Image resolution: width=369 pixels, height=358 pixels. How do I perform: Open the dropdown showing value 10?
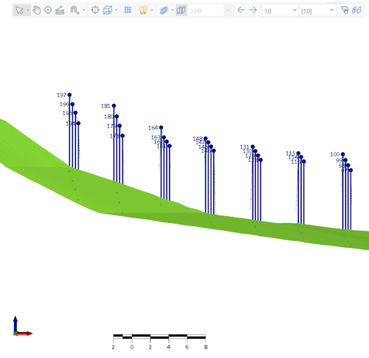pos(280,11)
